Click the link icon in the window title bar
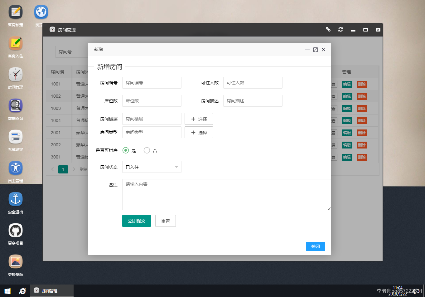425x297 pixels. [328, 29]
